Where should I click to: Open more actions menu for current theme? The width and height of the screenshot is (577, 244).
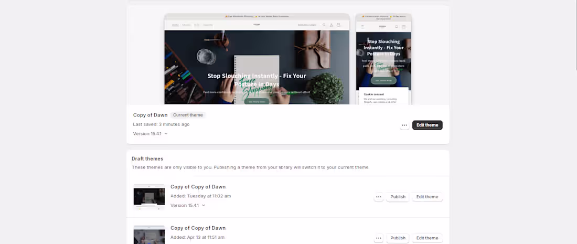[x=404, y=125]
